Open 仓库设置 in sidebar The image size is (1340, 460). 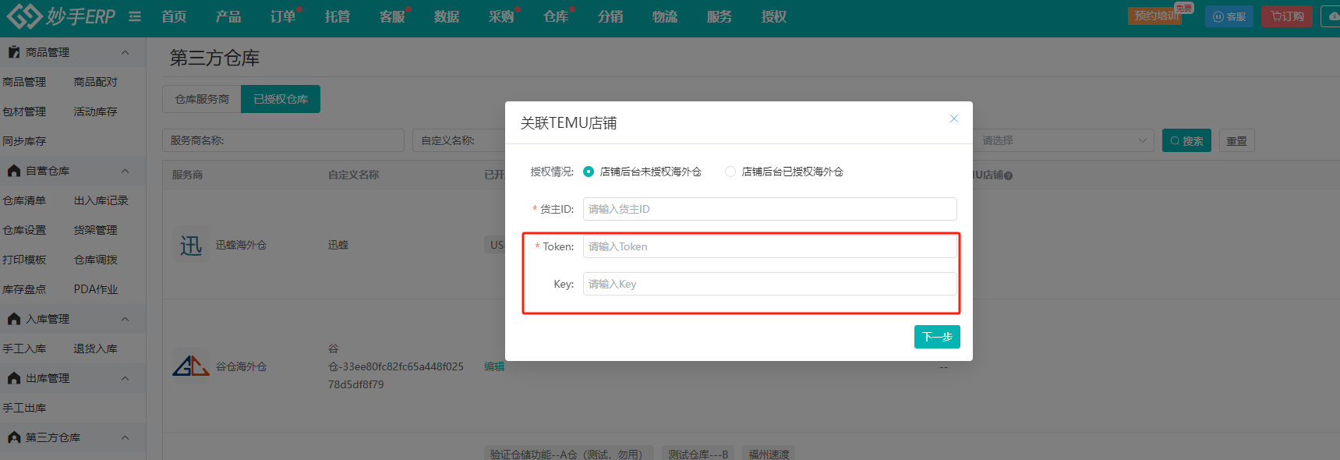point(24,230)
